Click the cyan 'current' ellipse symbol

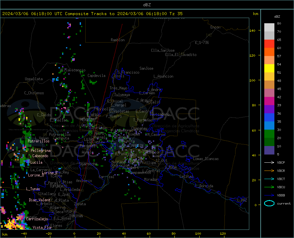pyautogui.click(x=269, y=203)
